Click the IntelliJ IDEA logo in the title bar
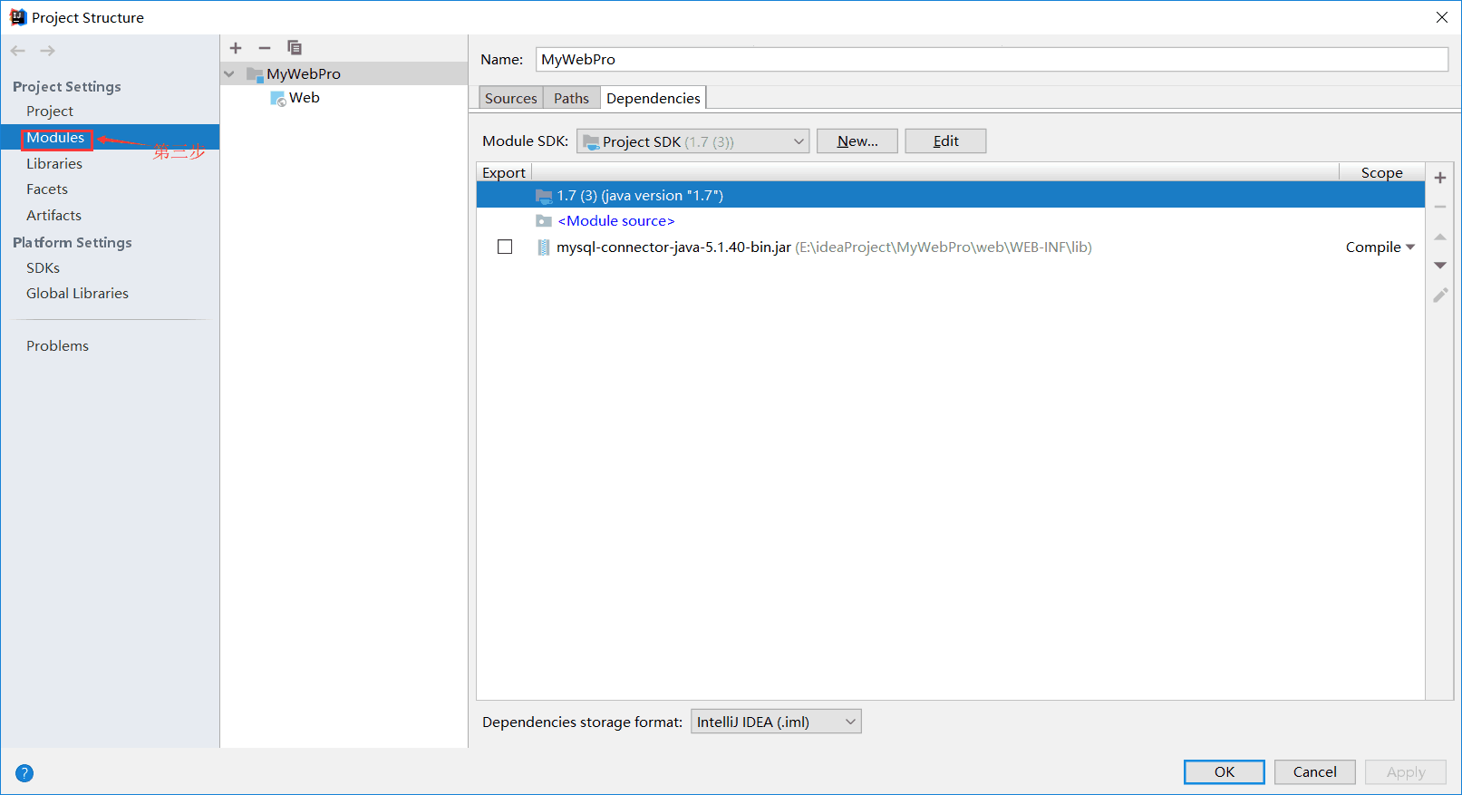Screen dimensions: 1462x795 (x=17, y=17)
